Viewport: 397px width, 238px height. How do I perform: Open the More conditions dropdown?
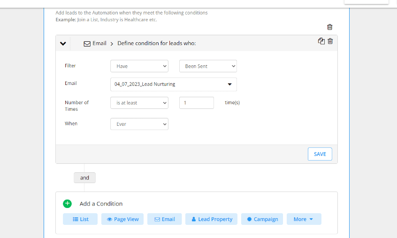[304, 219]
